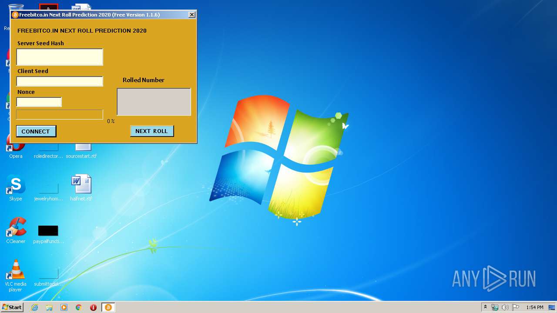Viewport: 557px width, 313px height.
Task: Select the paypalfuncti... desktop file
Action: point(48,234)
